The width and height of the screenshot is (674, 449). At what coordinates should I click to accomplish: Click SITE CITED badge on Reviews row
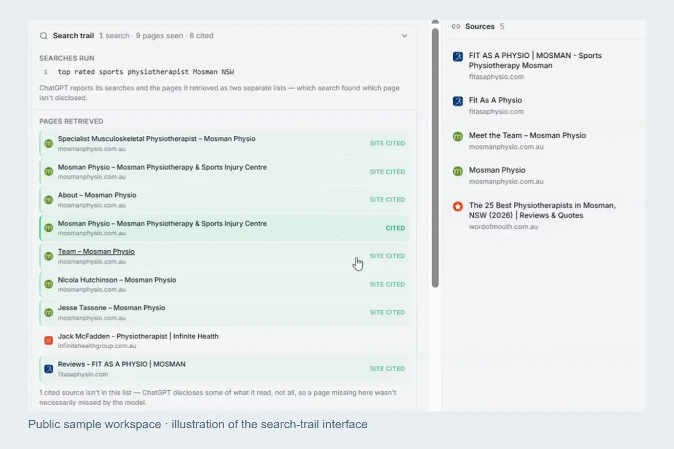[387, 369]
